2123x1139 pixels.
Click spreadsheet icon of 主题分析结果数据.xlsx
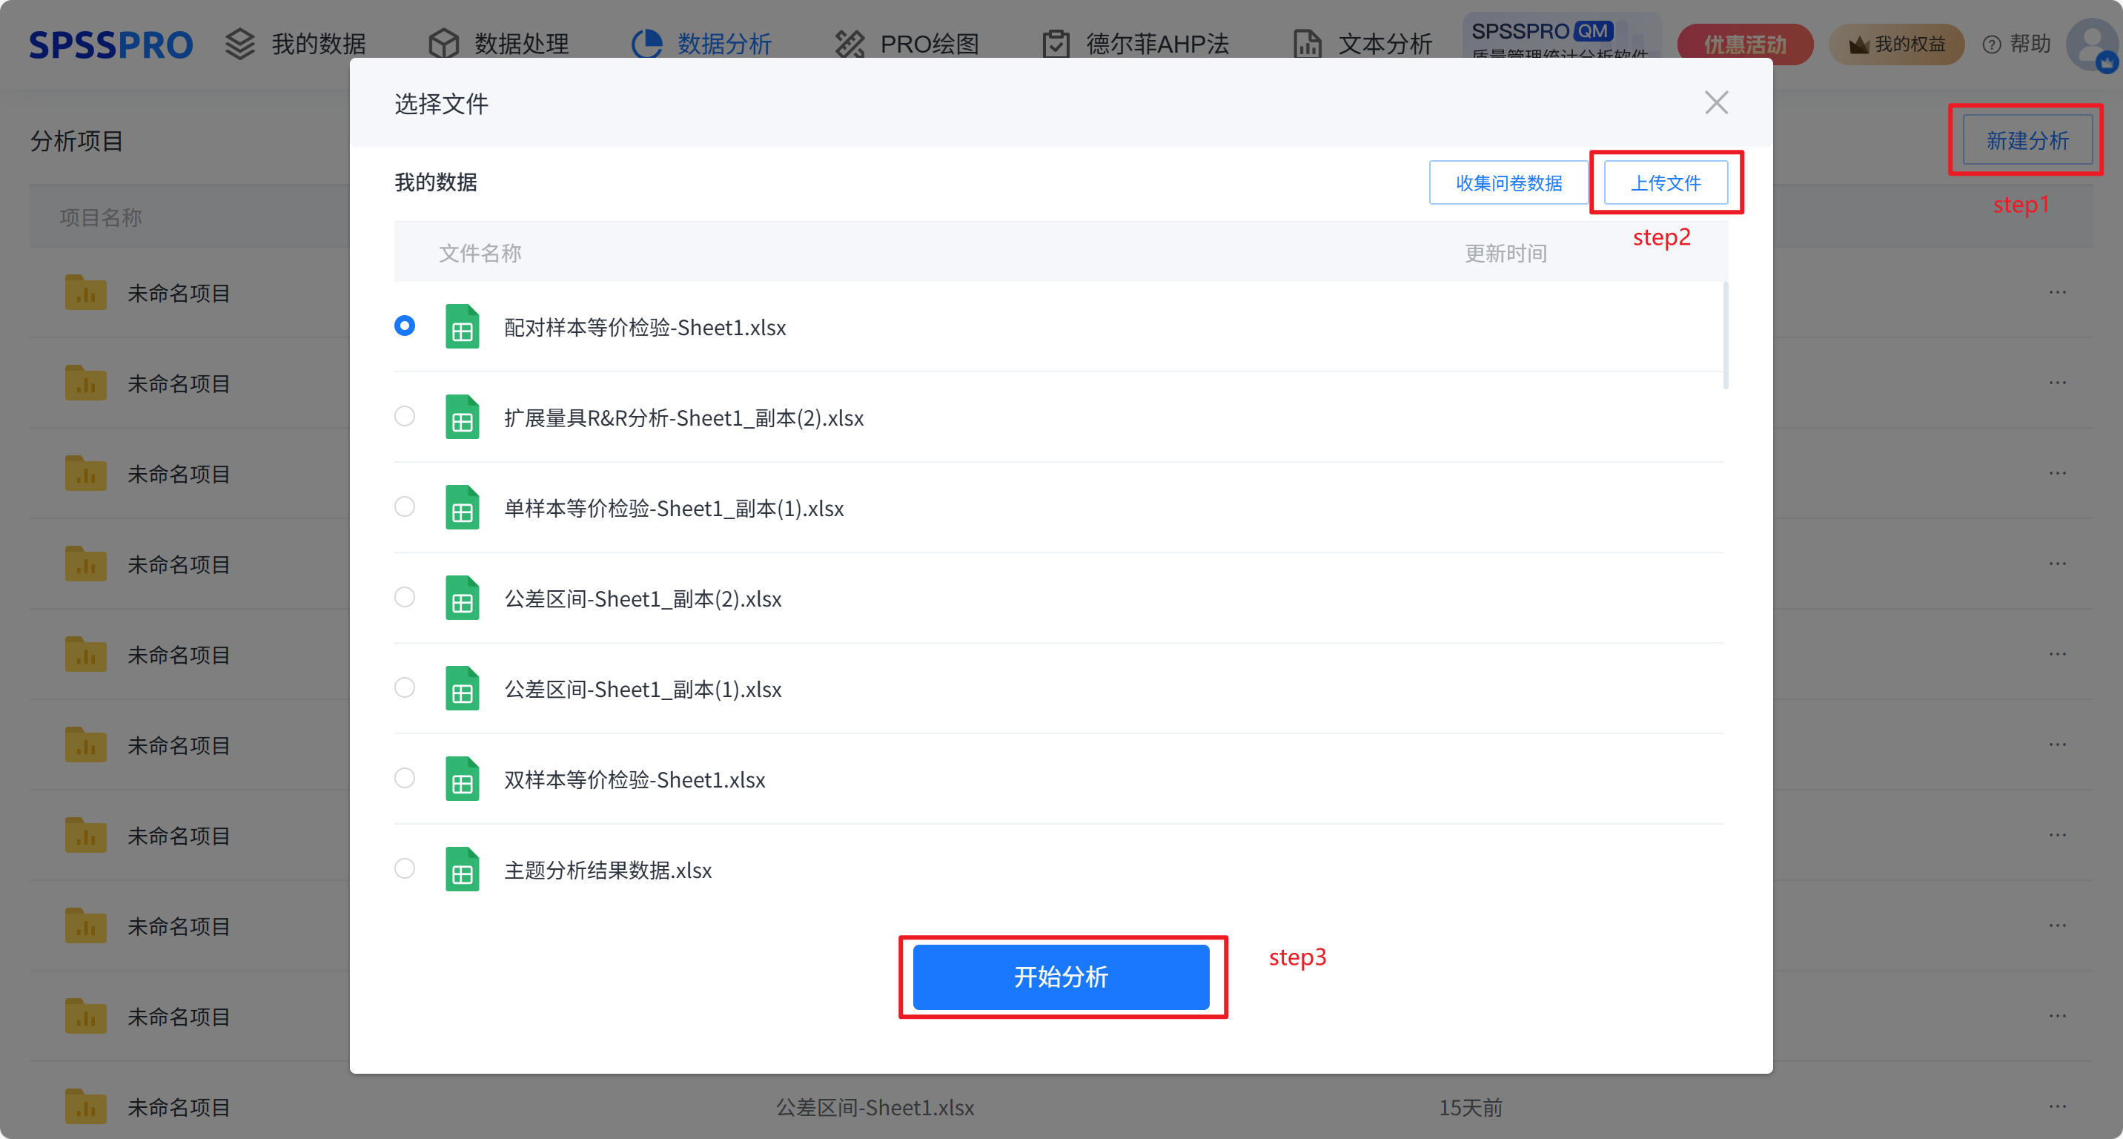tap(463, 870)
